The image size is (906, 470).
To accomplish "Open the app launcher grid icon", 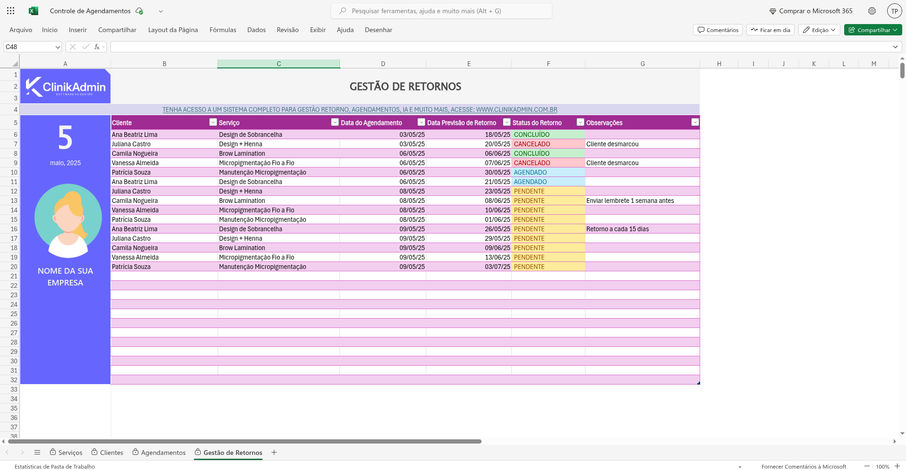I will [10, 11].
